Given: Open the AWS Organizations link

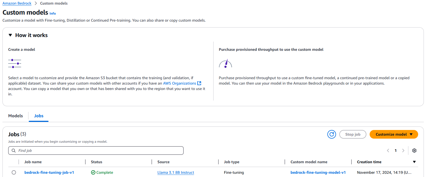Looking at the screenshot, I should click(x=179, y=83).
